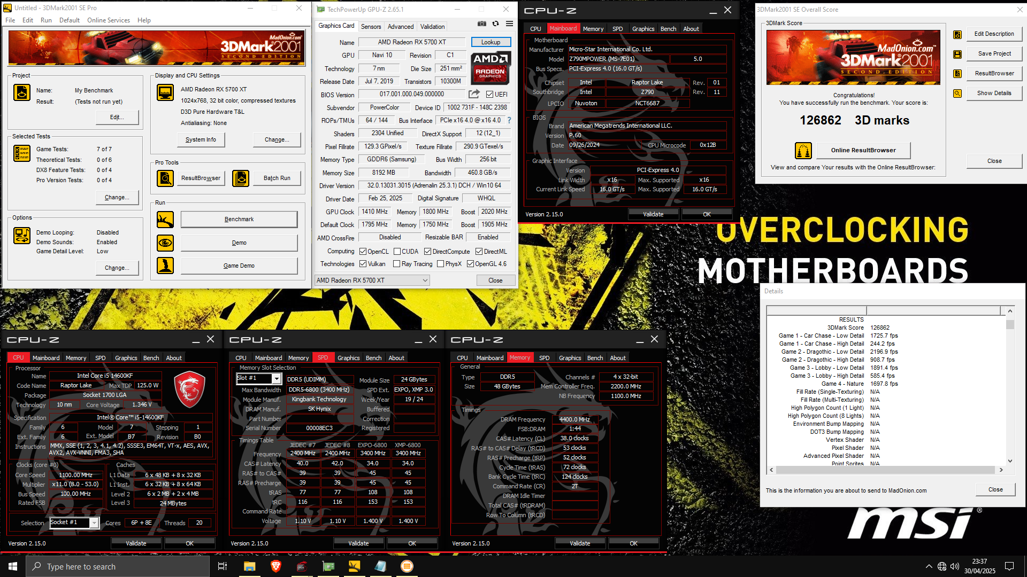Open Task View on the taskbar

click(223, 566)
